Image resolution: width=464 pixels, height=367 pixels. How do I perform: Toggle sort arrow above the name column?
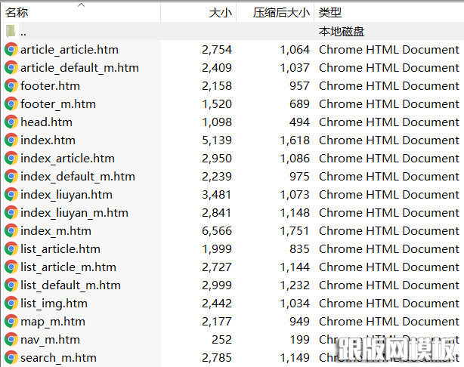(x=82, y=5)
